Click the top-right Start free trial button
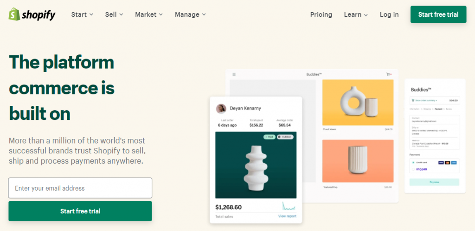Image resolution: width=475 pixels, height=231 pixels. [438, 14]
